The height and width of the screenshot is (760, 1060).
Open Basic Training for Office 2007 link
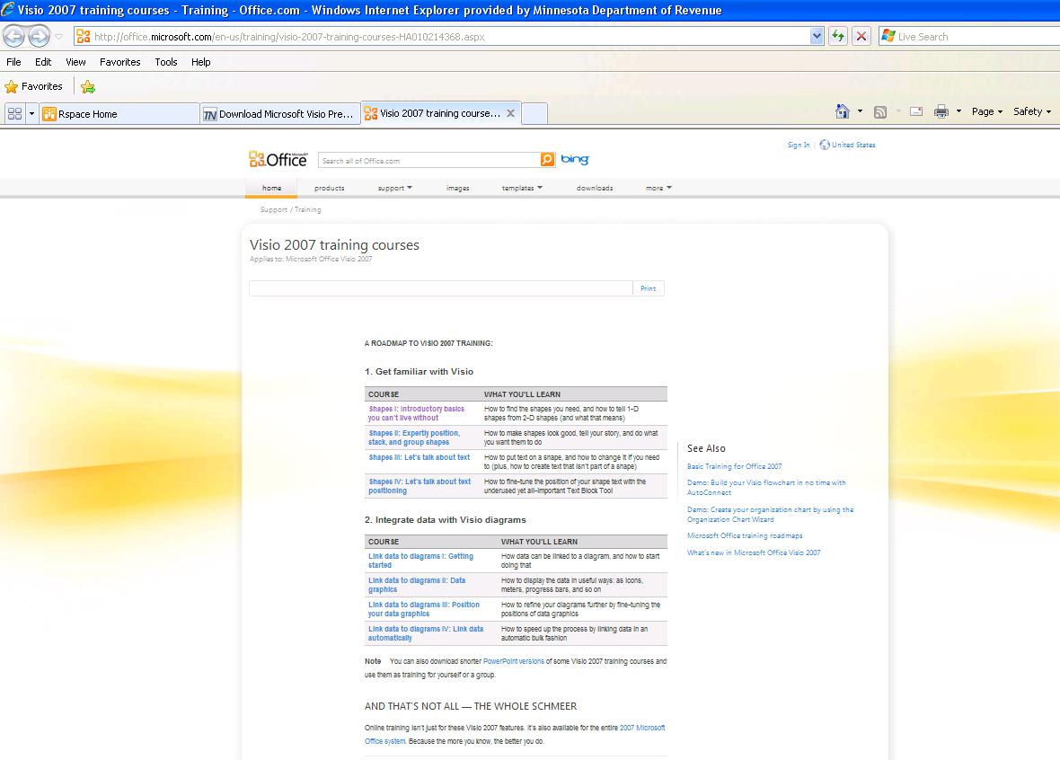pos(734,466)
